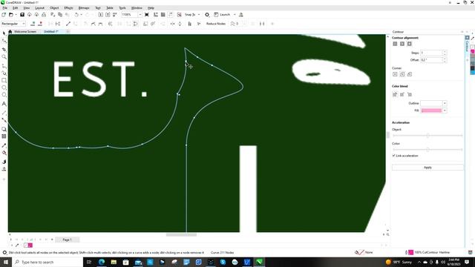
Task: Click the Add nodes icon
Action: point(33,24)
